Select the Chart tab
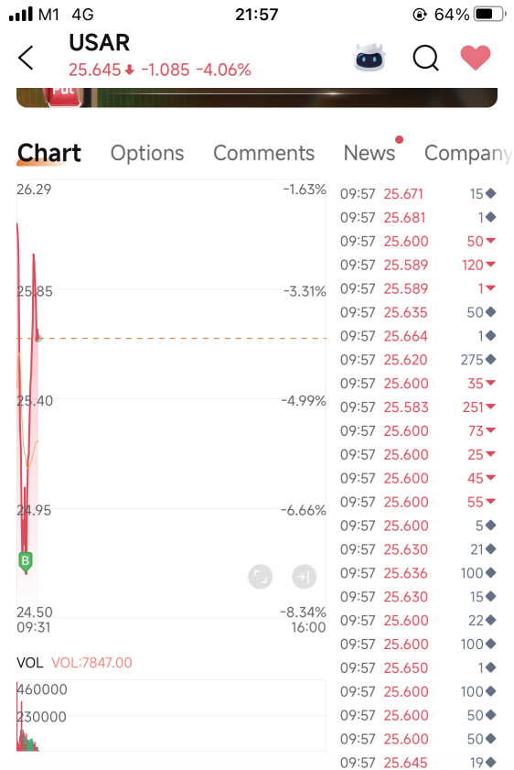514x770 pixels. [48, 153]
